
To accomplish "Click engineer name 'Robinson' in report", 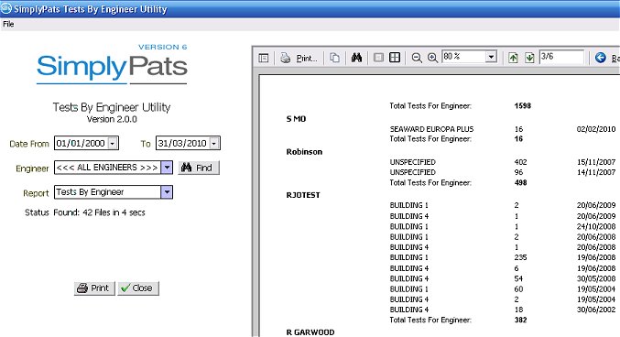I will 304,152.
